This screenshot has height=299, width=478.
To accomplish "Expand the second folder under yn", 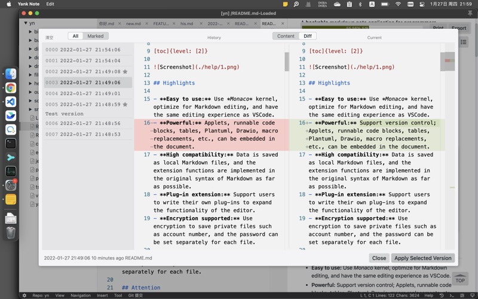I will point(30,40).
